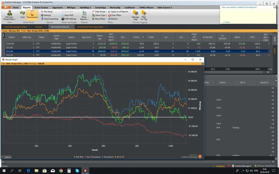Open Manage Tags

click(x=136, y=15)
